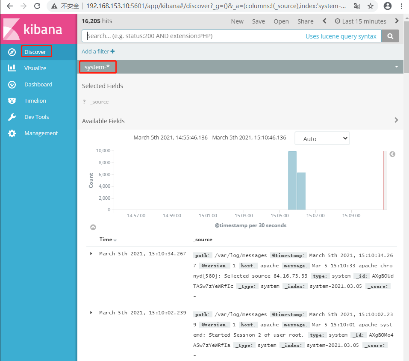409x361 pixels.
Task: Expand the Available Fields arrow
Action: [x=396, y=120]
